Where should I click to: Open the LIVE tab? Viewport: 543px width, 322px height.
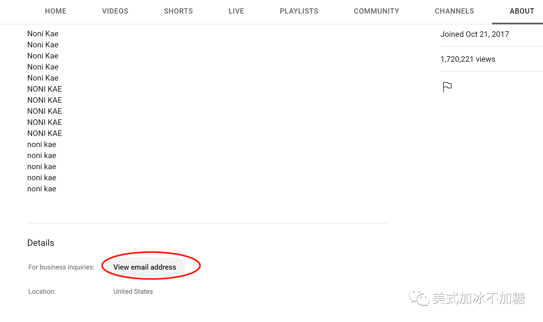click(x=236, y=11)
